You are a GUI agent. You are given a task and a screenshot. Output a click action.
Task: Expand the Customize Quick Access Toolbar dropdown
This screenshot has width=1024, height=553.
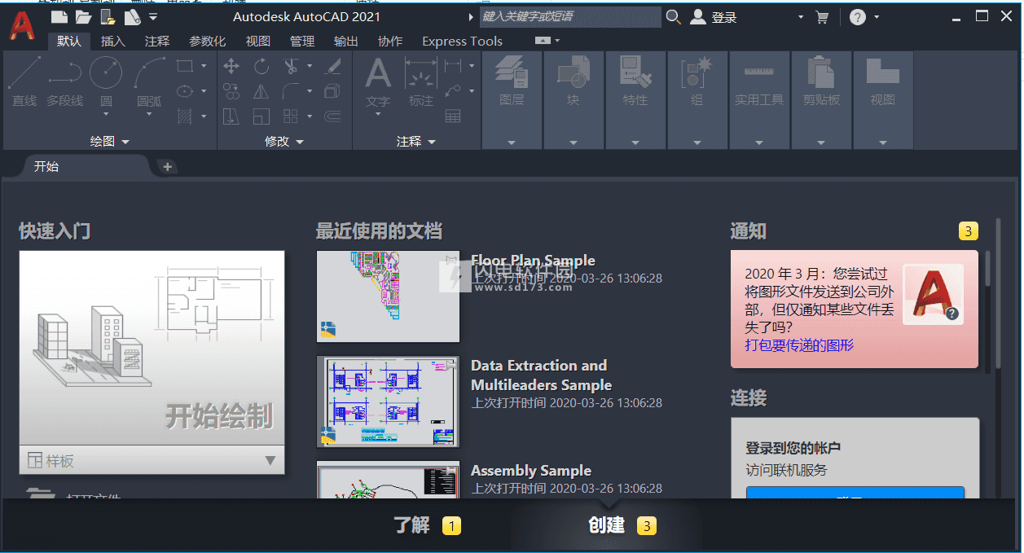154,17
